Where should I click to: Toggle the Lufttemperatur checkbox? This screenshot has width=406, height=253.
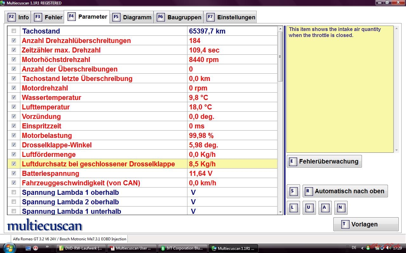tap(14, 107)
